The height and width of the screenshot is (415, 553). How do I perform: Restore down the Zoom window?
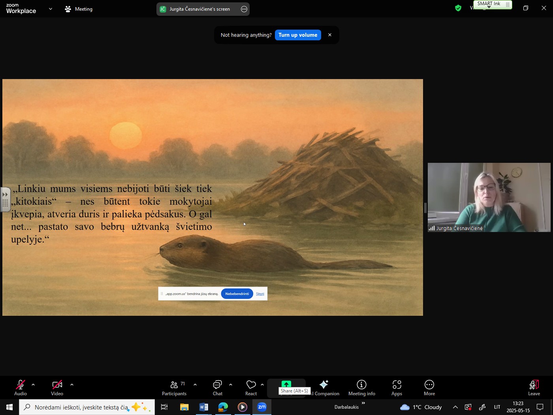click(x=526, y=8)
